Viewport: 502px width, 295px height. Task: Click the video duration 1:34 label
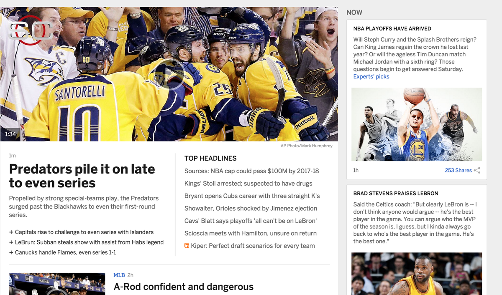pos(10,134)
